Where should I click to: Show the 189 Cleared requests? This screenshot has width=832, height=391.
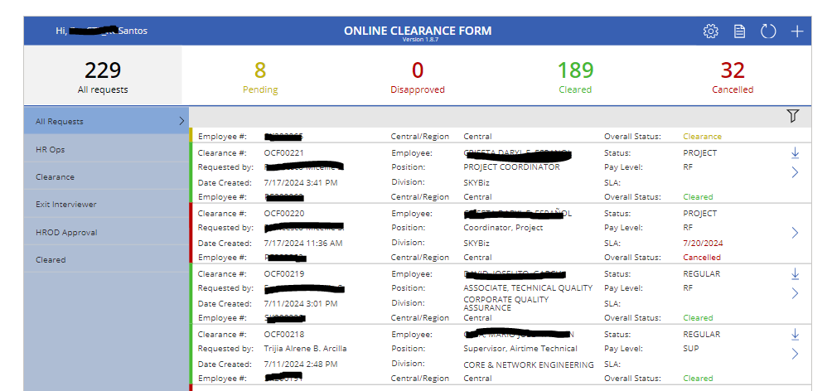574,76
